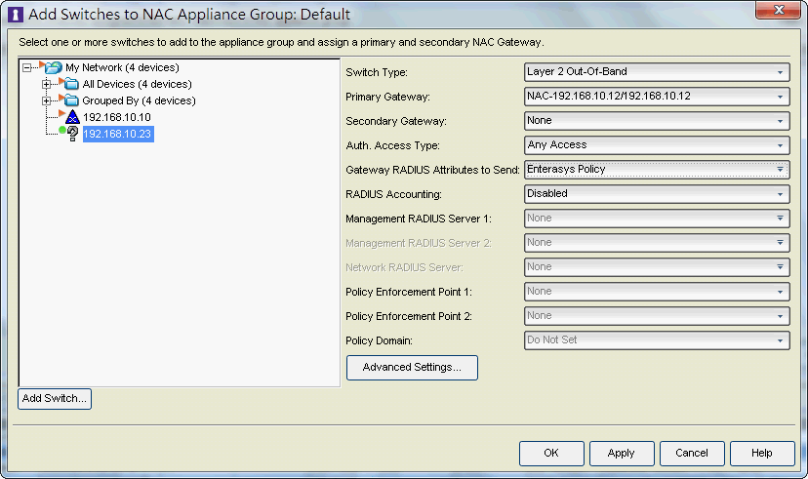Open the Policy Domain dropdown
The image size is (808, 479).
click(657, 340)
